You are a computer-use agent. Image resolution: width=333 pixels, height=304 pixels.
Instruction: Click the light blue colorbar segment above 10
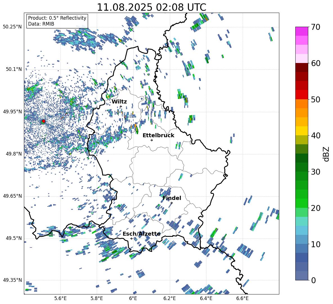click(302, 231)
